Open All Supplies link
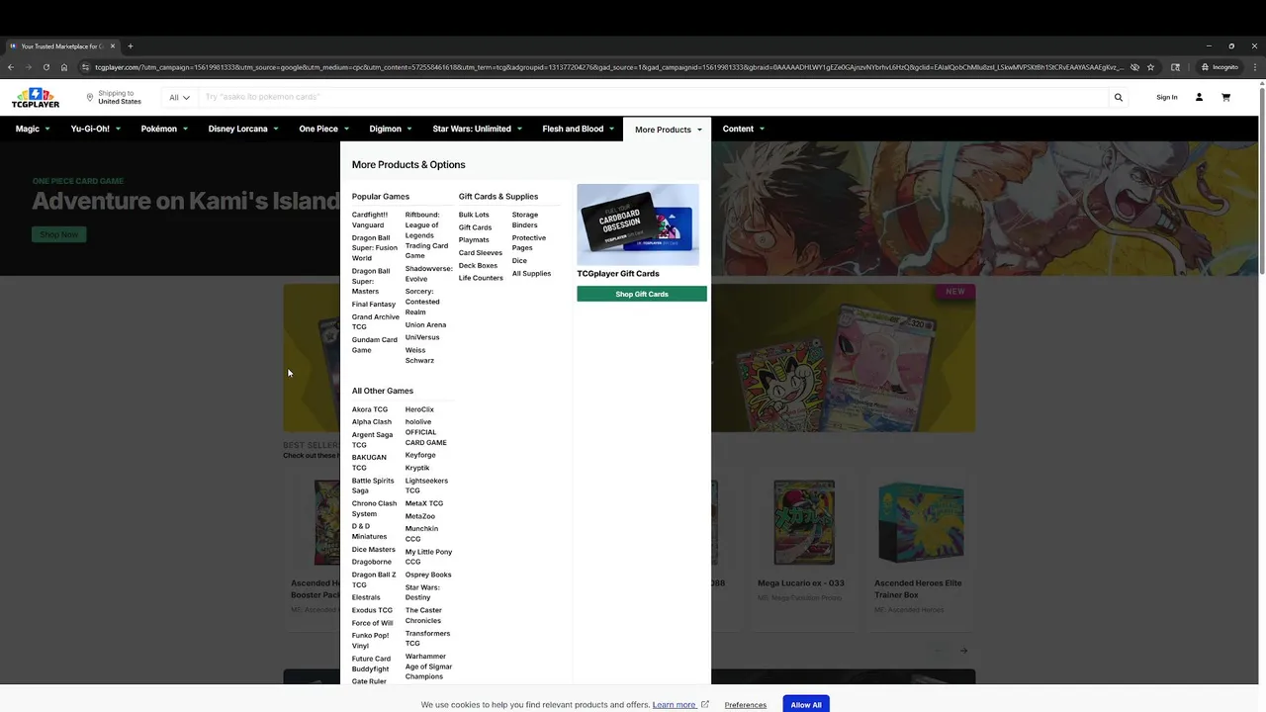The image size is (1266, 712). coord(531,273)
